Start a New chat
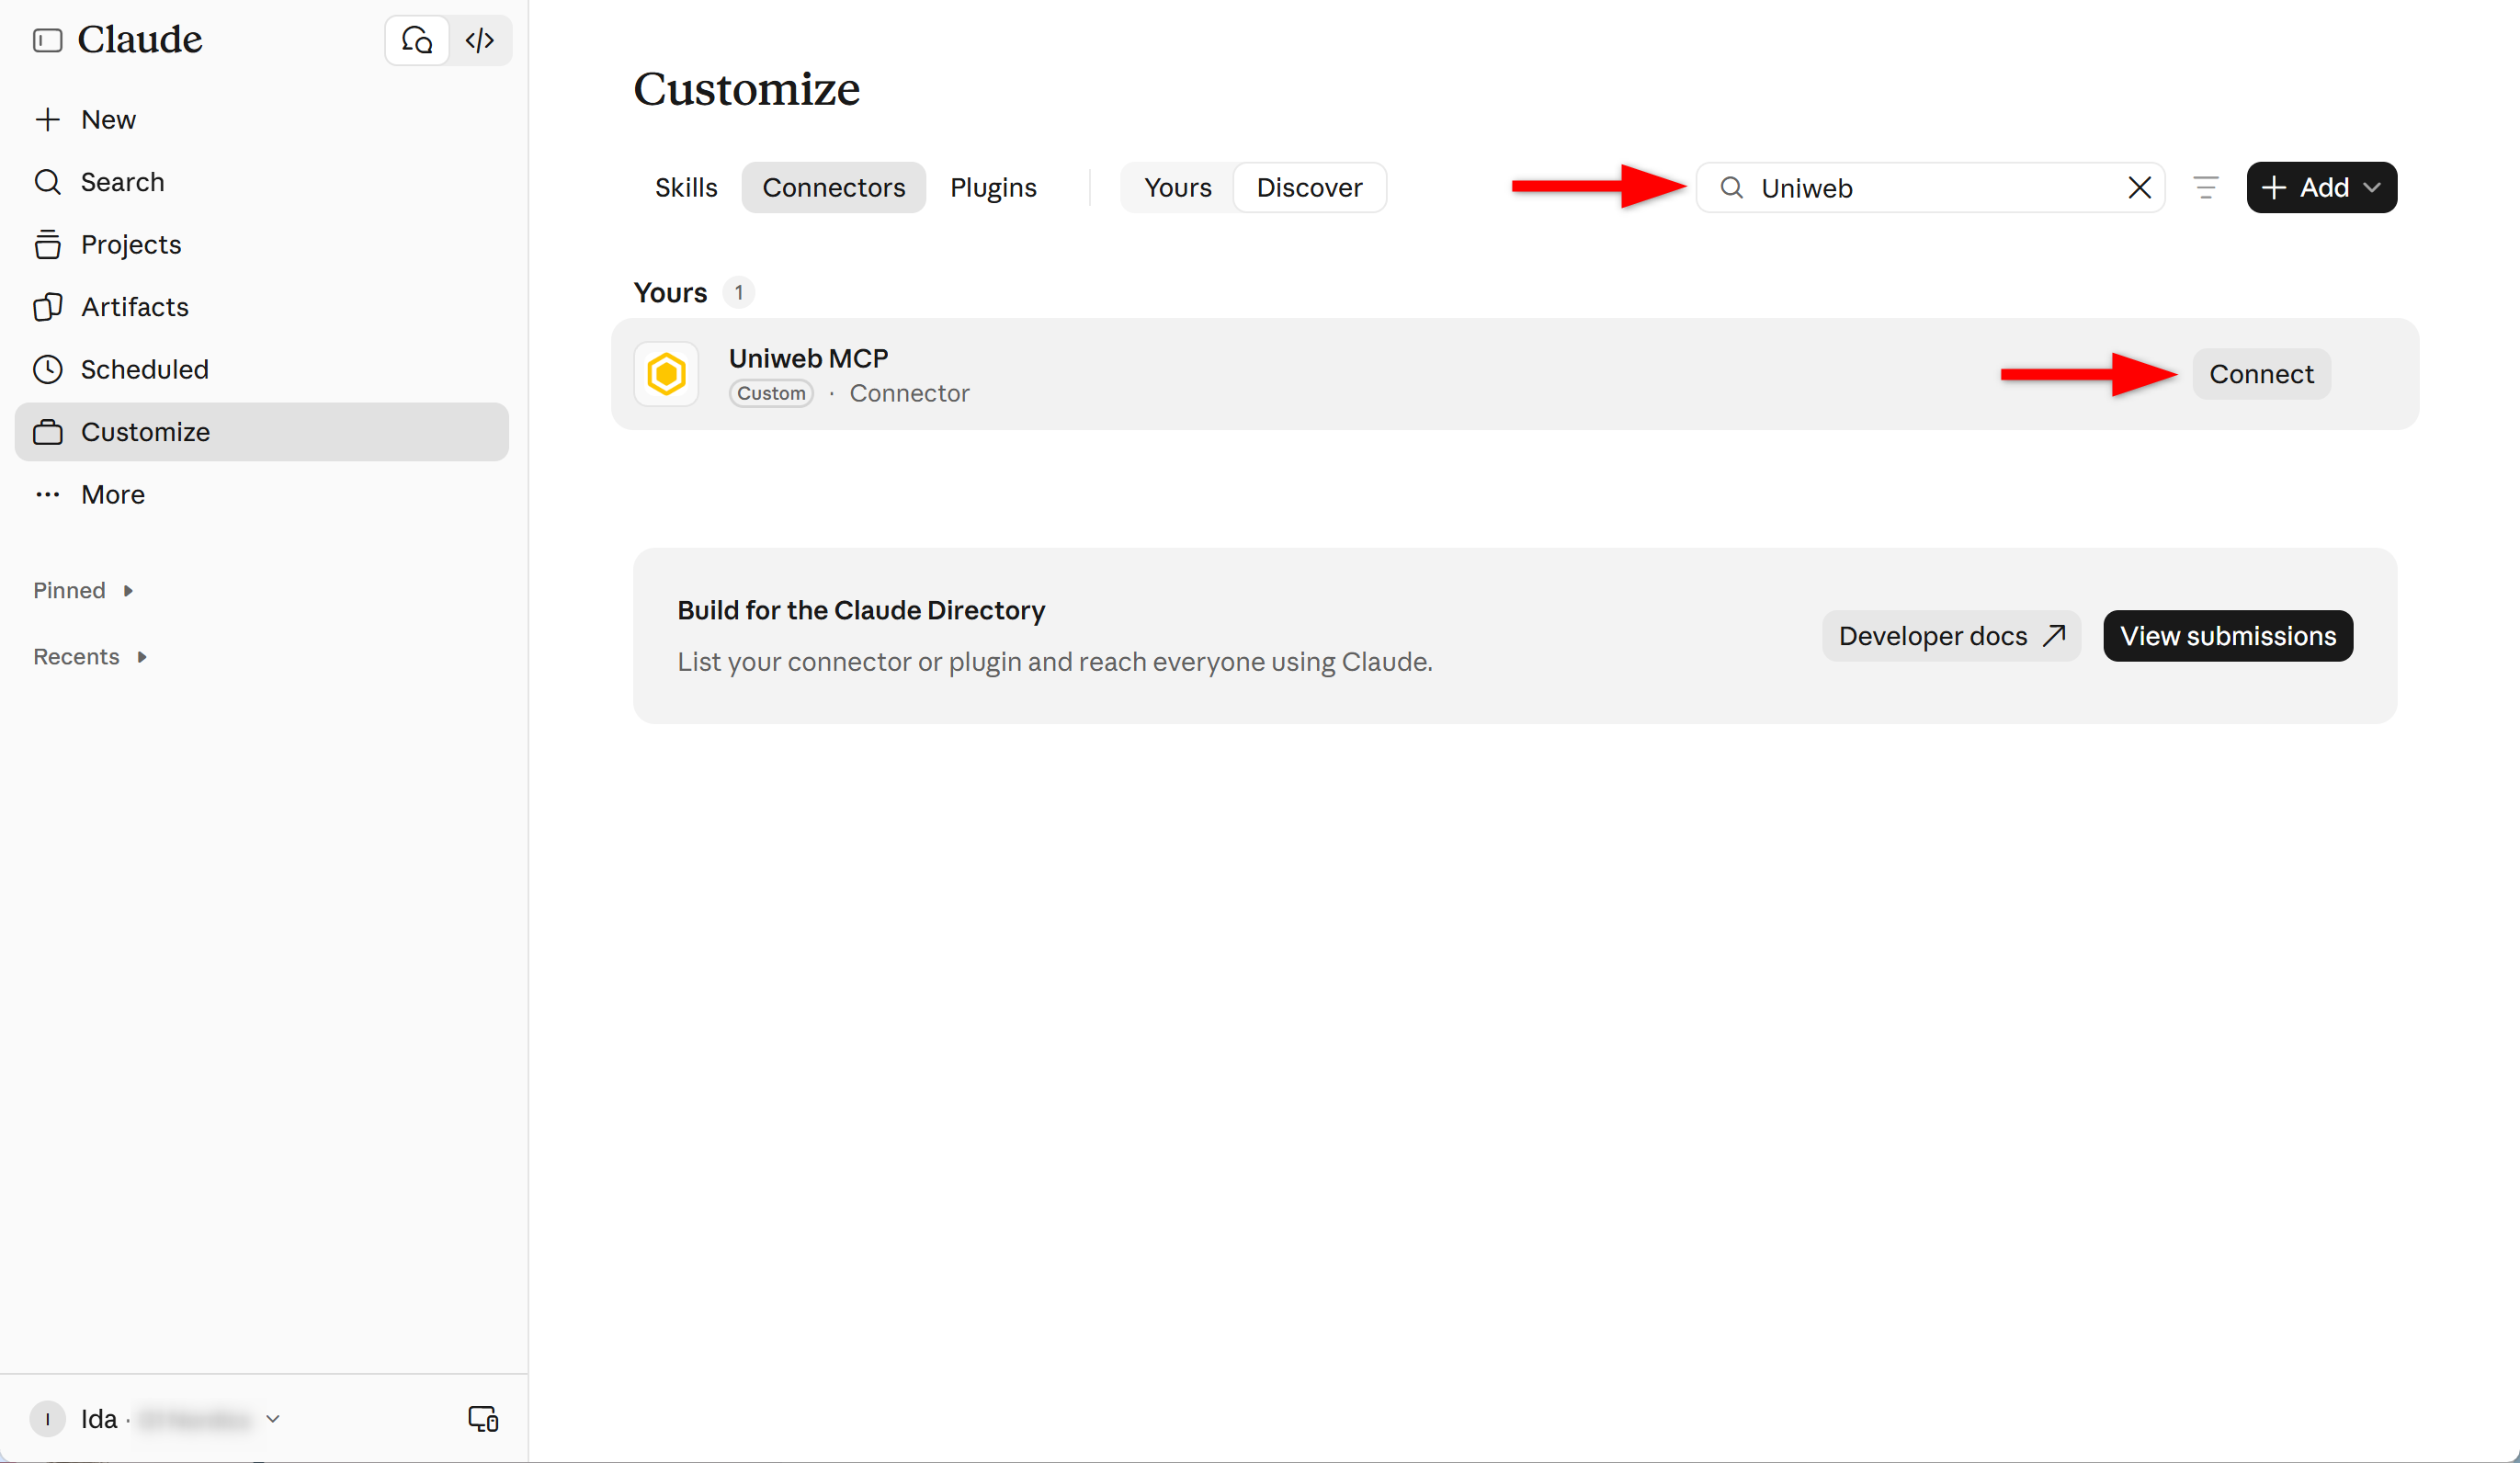 [262, 120]
